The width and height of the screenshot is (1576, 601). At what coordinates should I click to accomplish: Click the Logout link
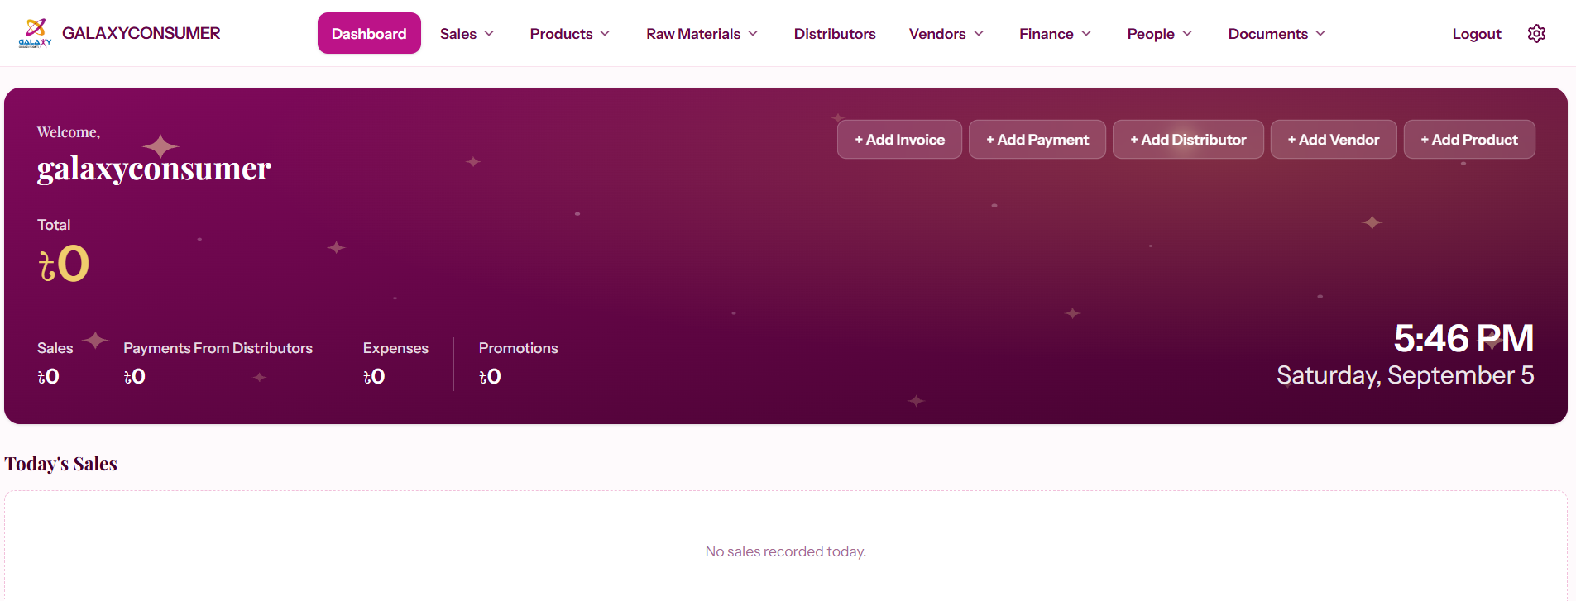1477,34
